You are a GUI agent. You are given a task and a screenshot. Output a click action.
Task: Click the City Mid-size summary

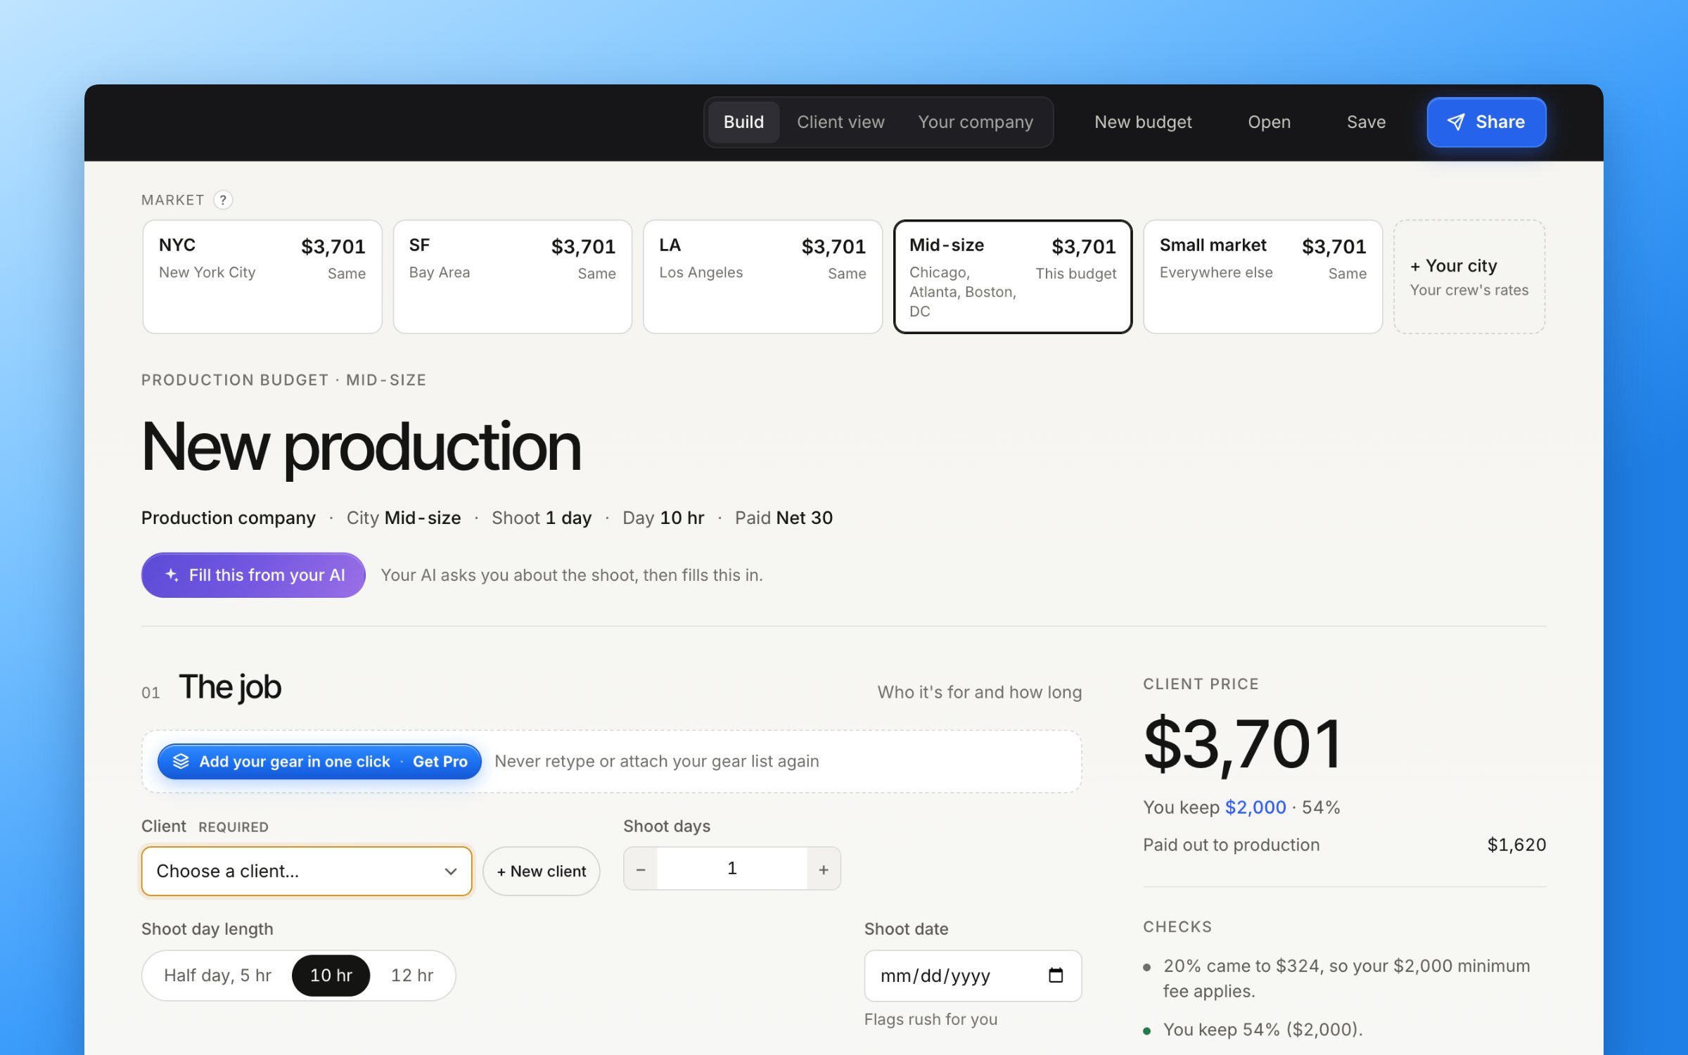coord(404,518)
